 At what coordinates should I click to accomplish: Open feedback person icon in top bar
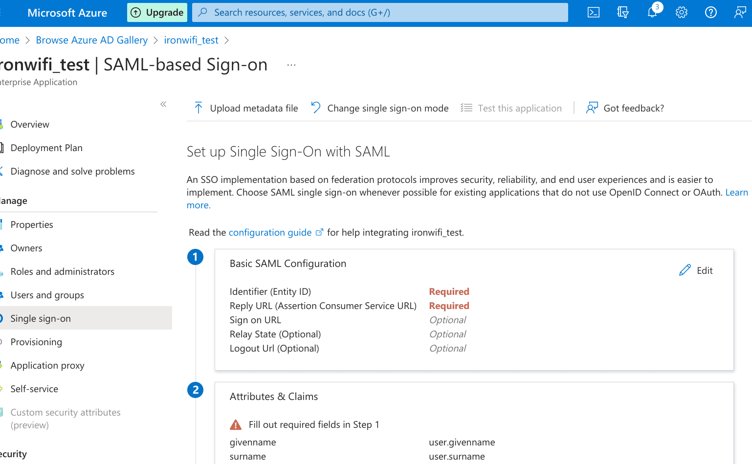tap(740, 13)
